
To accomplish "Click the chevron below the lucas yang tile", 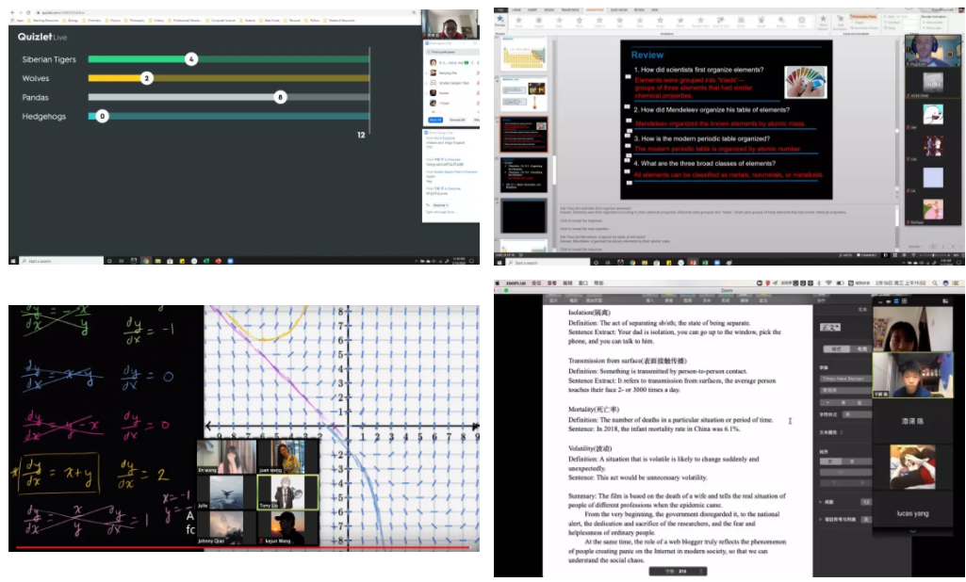I will coord(913,530).
